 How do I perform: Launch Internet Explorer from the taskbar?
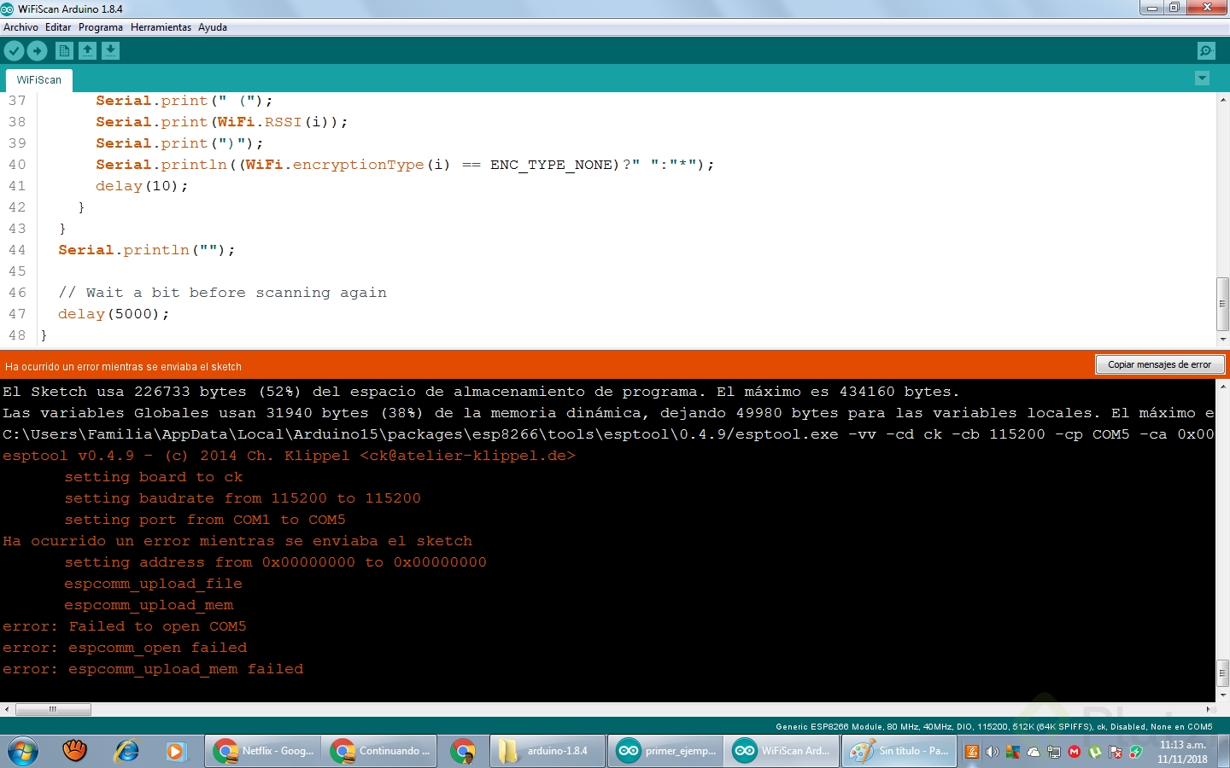coord(126,751)
